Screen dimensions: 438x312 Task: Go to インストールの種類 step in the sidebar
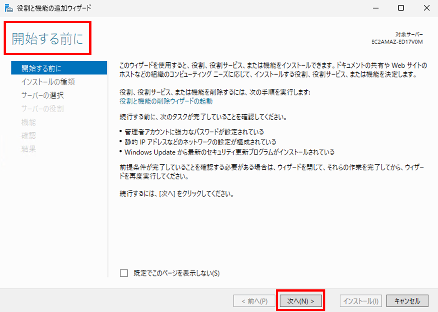point(48,82)
